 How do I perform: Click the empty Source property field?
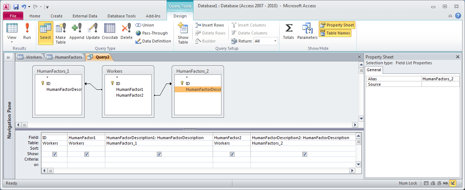tap(440, 84)
